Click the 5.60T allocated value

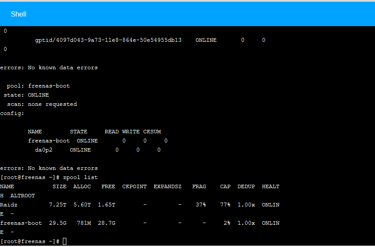click(82, 205)
